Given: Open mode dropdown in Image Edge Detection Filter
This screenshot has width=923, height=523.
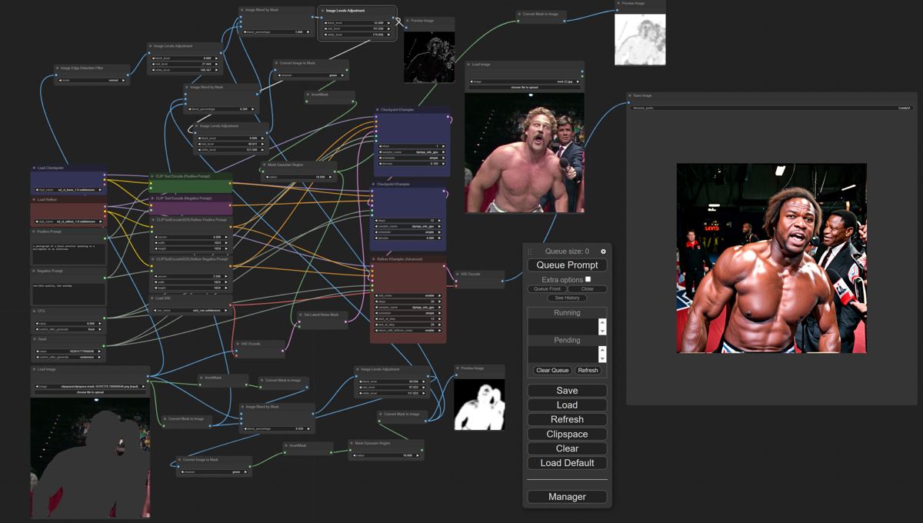Looking at the screenshot, I should click(x=92, y=80).
